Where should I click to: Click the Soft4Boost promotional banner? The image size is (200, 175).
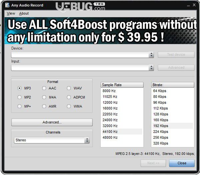click(x=100, y=31)
